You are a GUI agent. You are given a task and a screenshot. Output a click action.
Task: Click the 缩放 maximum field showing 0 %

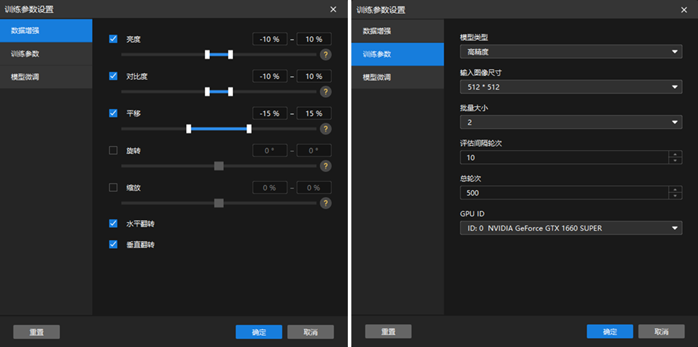(314, 188)
